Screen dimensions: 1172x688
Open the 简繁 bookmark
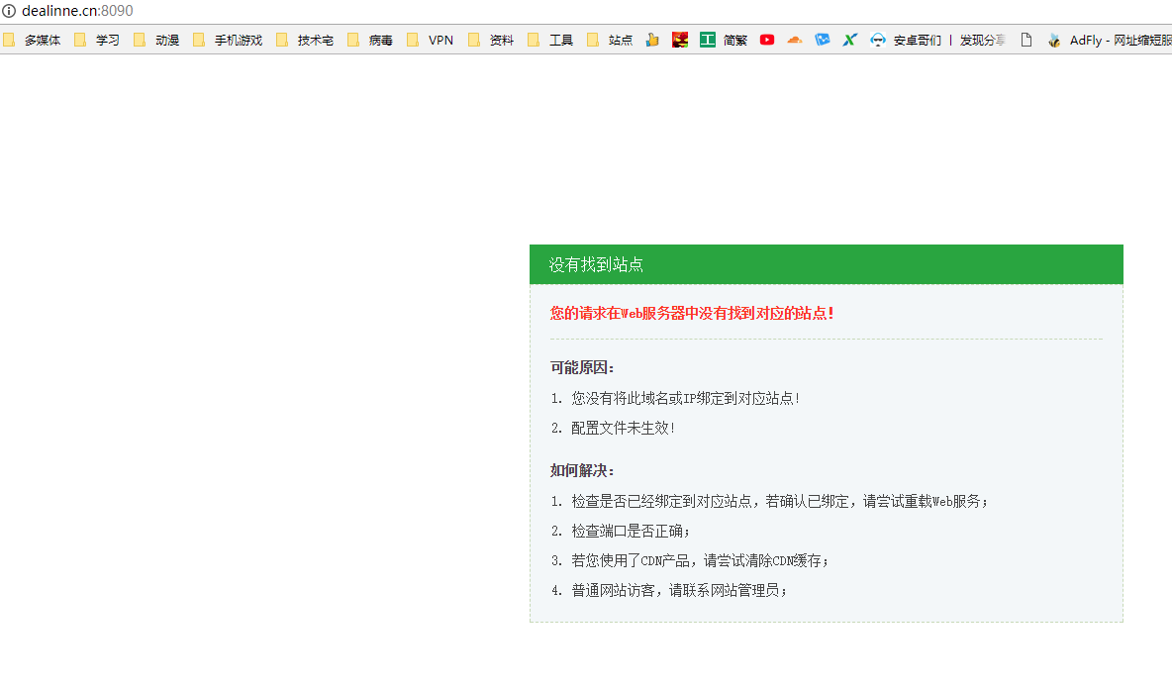click(724, 41)
